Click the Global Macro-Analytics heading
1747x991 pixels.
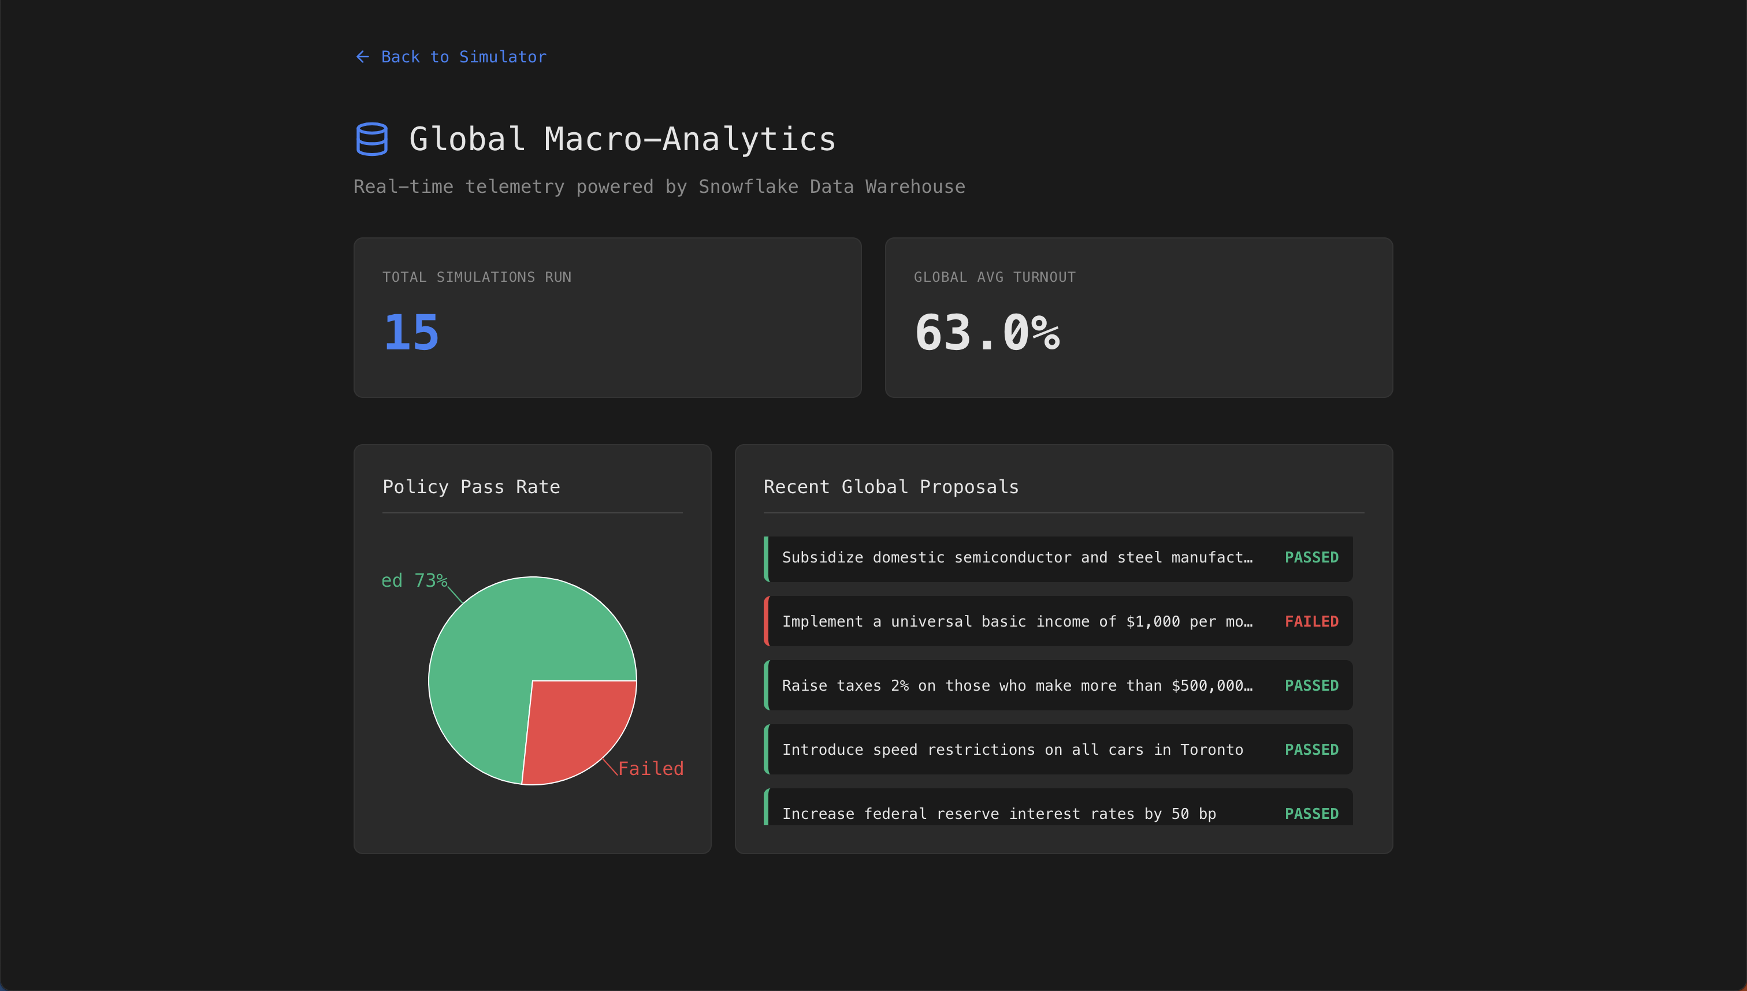click(x=622, y=140)
